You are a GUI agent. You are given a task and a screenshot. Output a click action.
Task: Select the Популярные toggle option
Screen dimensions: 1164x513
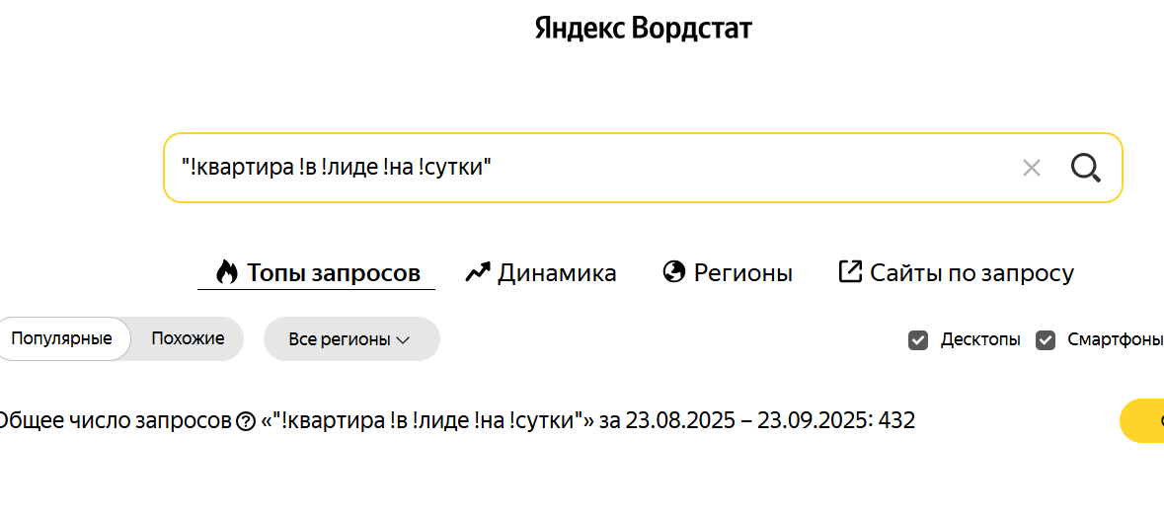tap(61, 339)
